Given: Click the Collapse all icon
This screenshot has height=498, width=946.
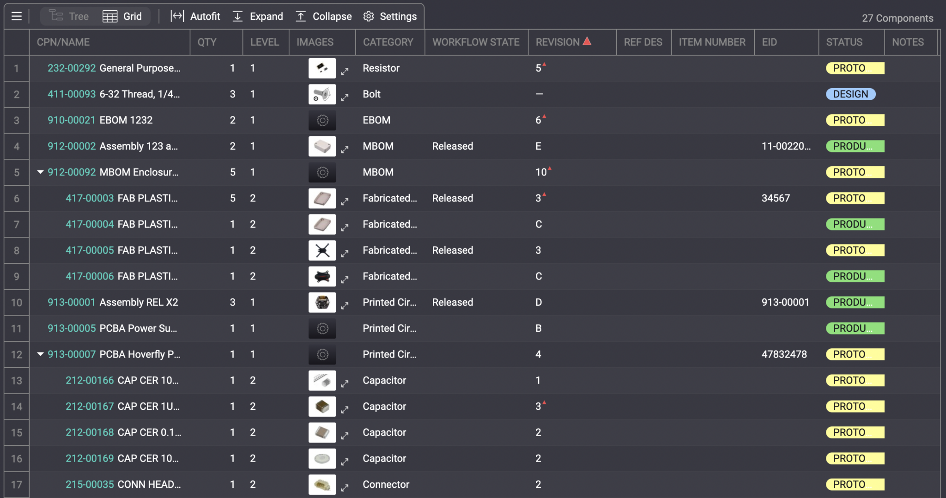Looking at the screenshot, I should click(301, 17).
